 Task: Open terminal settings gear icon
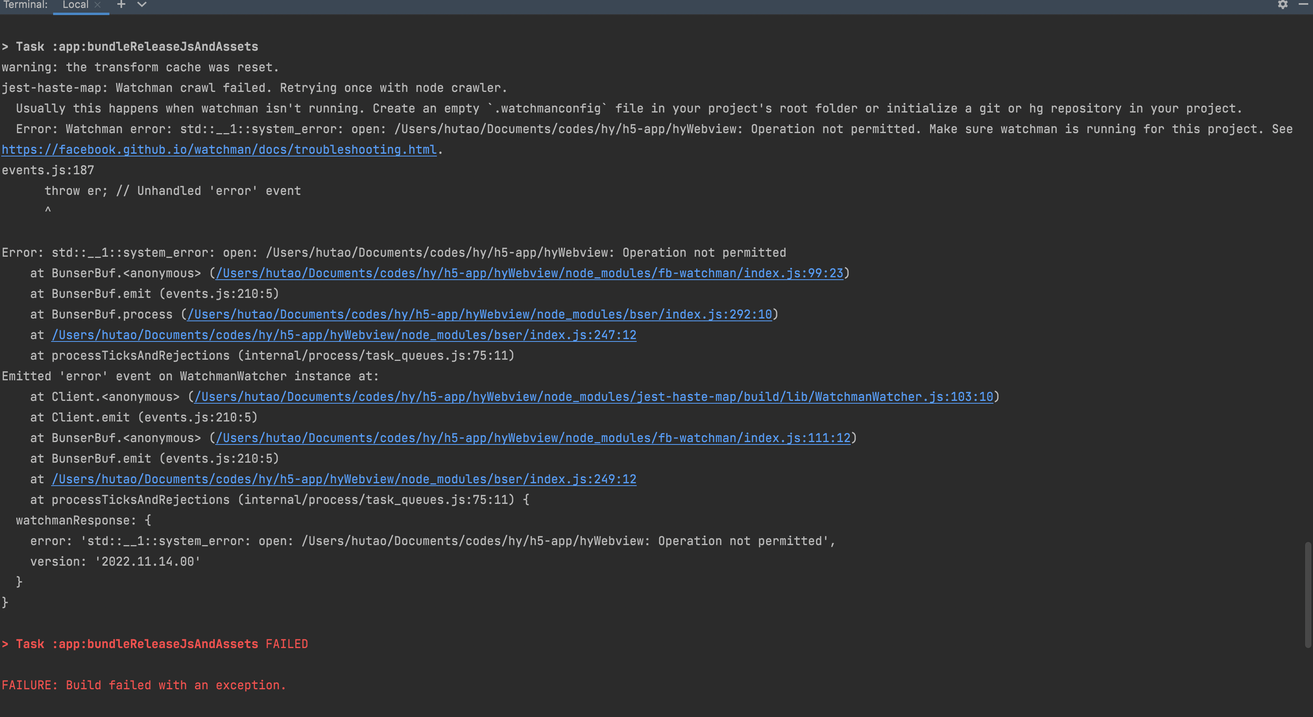point(1282,5)
